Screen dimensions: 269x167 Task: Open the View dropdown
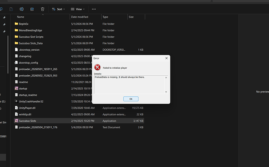coord(78,9)
